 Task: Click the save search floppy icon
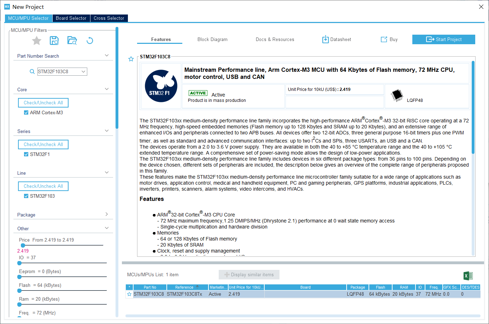(x=54, y=41)
